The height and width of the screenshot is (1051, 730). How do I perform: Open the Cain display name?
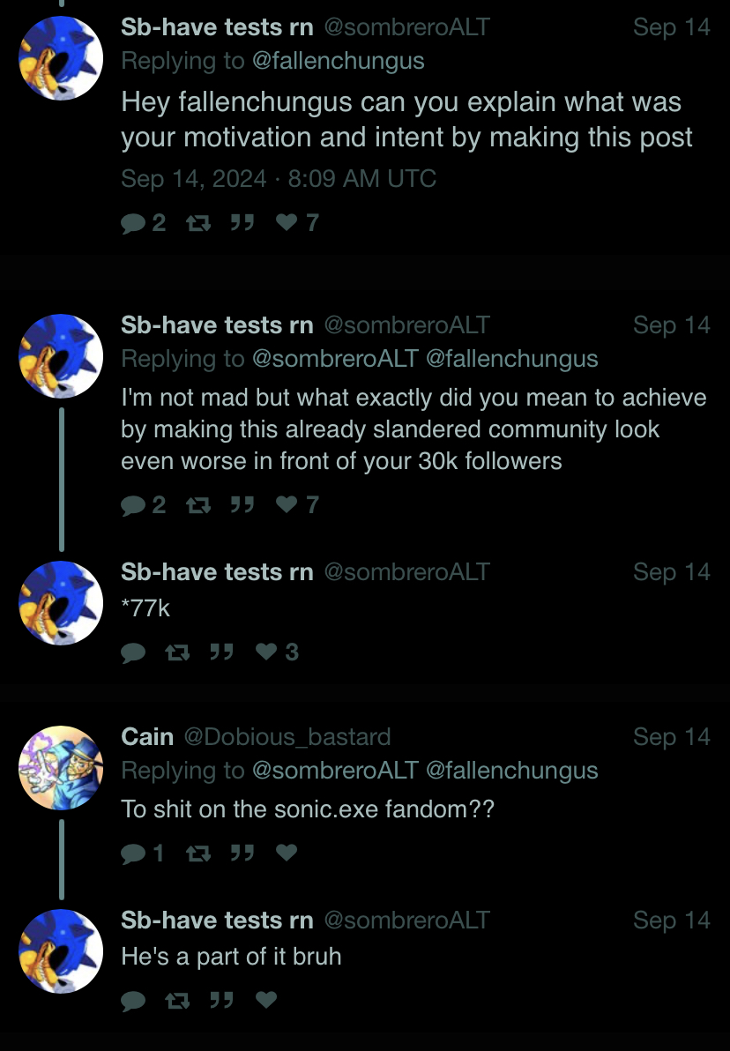(147, 736)
